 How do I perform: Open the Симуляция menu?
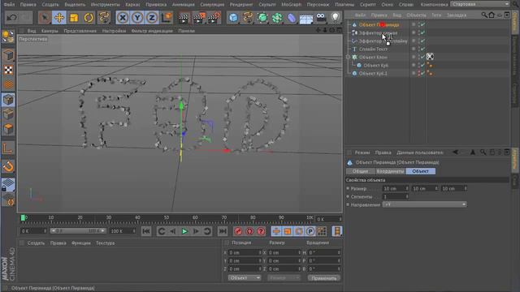click(x=212, y=5)
